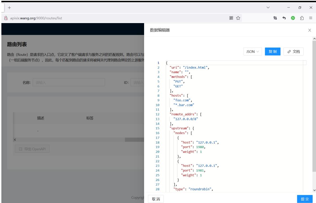Click the "127.0.0.0/8" address value
The width and height of the screenshot is (316, 203).
point(186,119)
